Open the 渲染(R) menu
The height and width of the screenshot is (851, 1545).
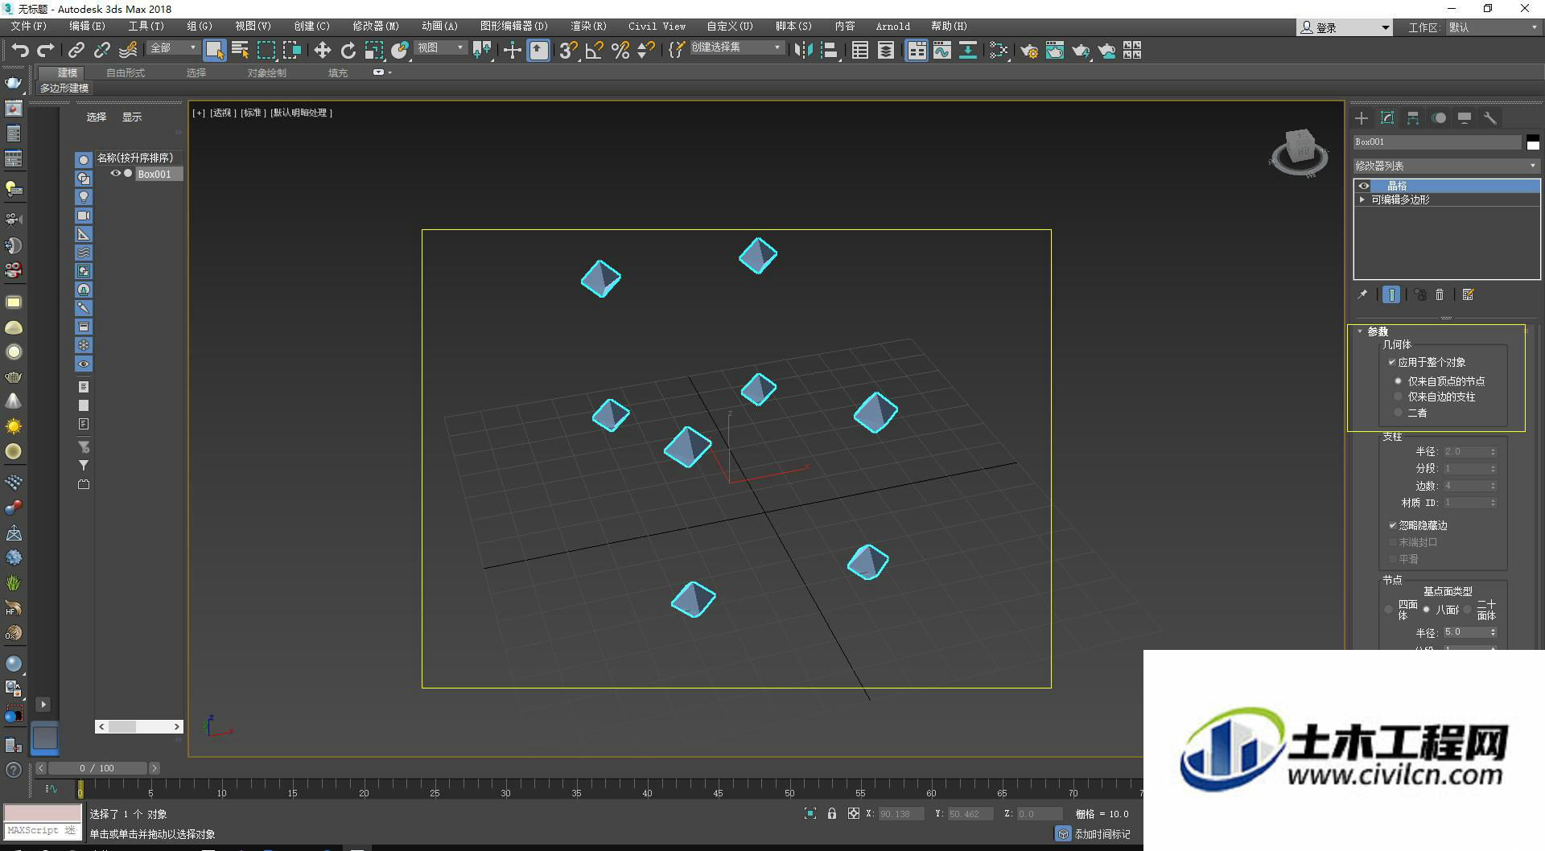[x=589, y=27]
